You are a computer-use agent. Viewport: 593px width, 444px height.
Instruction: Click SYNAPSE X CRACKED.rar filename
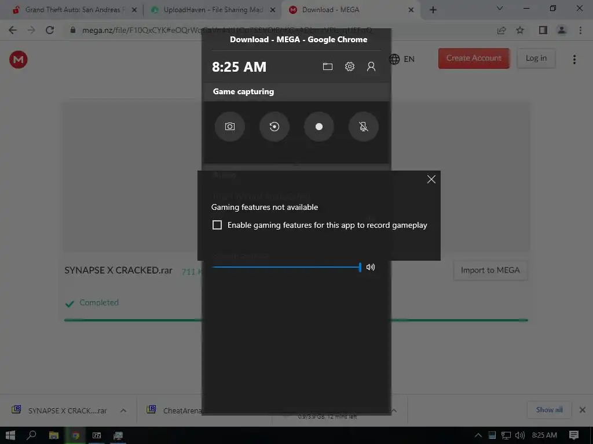(x=118, y=271)
